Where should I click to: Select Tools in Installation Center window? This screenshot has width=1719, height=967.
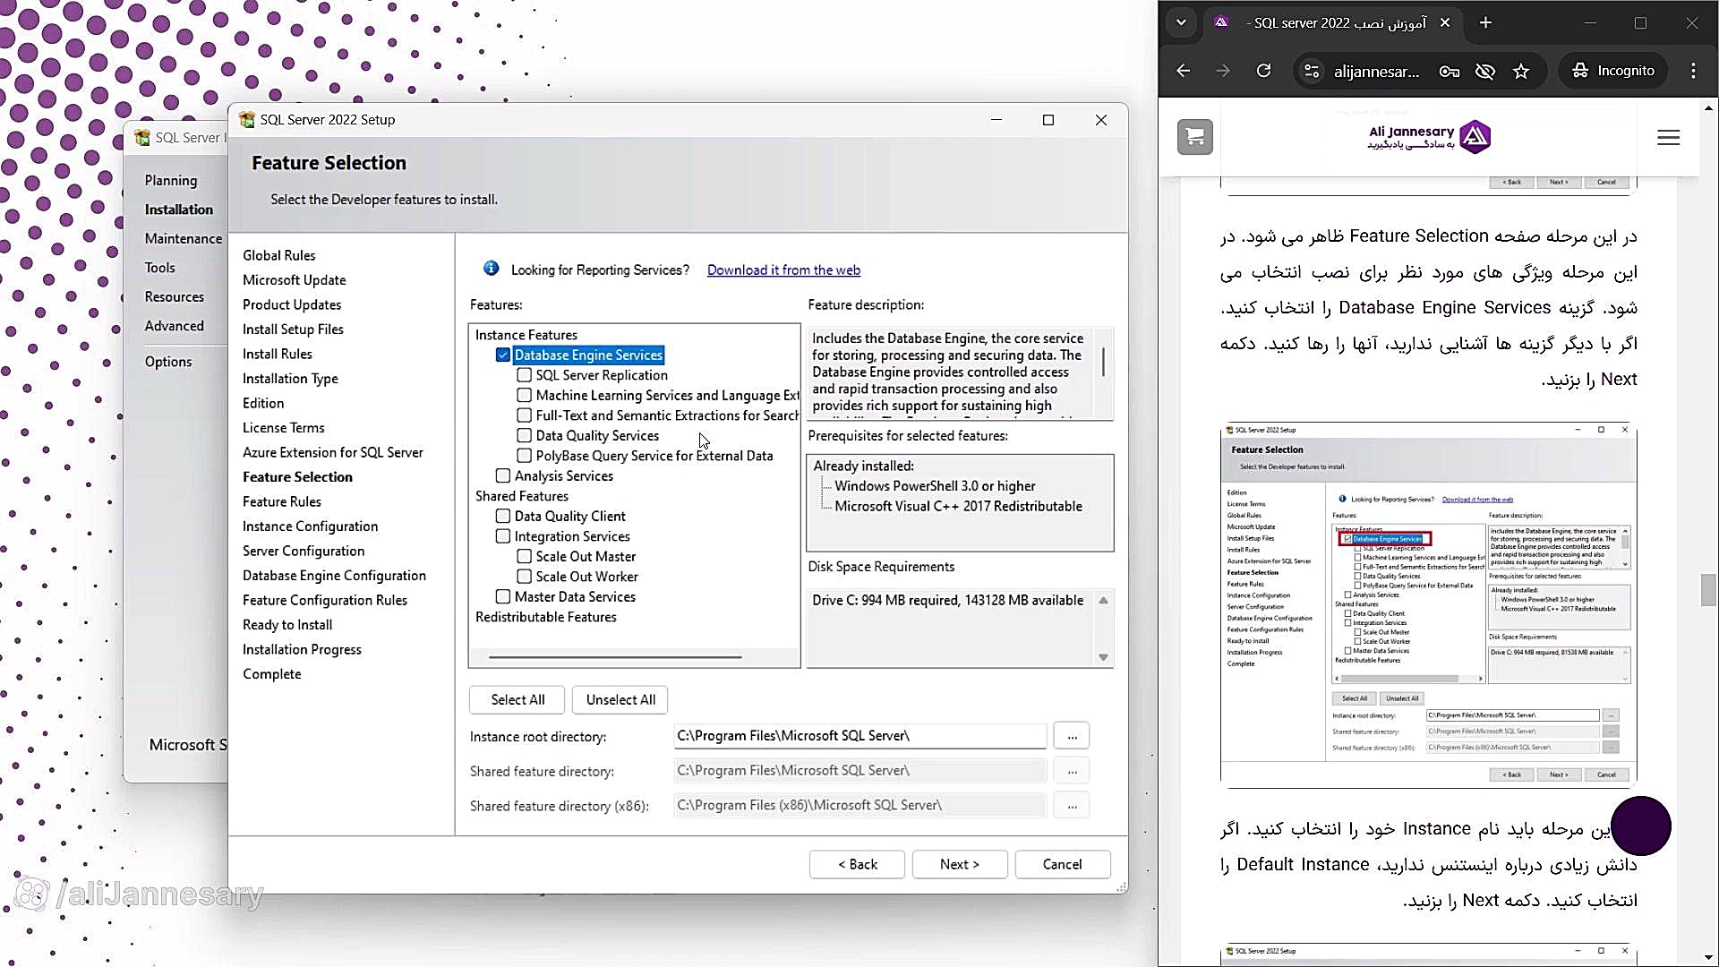click(160, 268)
